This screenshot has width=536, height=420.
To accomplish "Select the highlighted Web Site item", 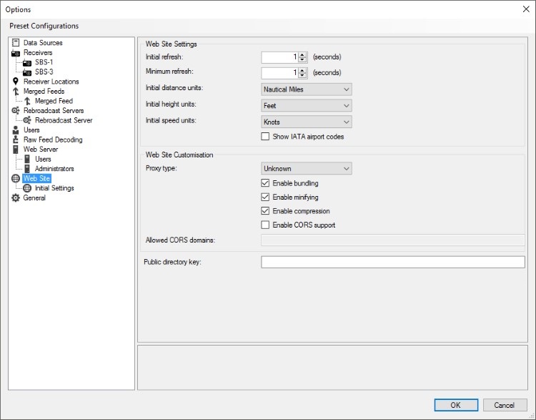I will (x=37, y=178).
